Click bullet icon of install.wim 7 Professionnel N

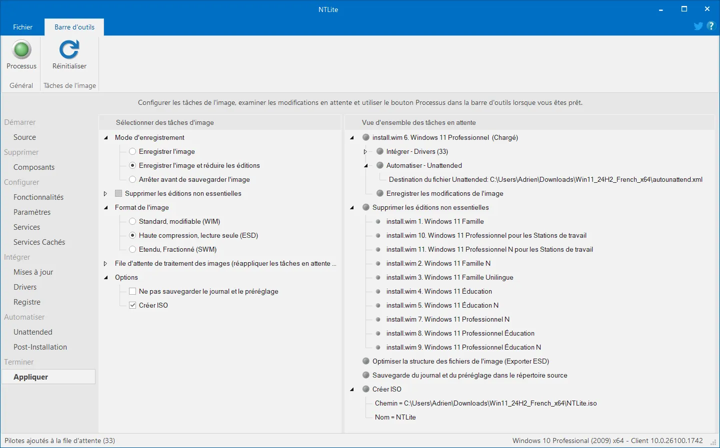pos(378,319)
